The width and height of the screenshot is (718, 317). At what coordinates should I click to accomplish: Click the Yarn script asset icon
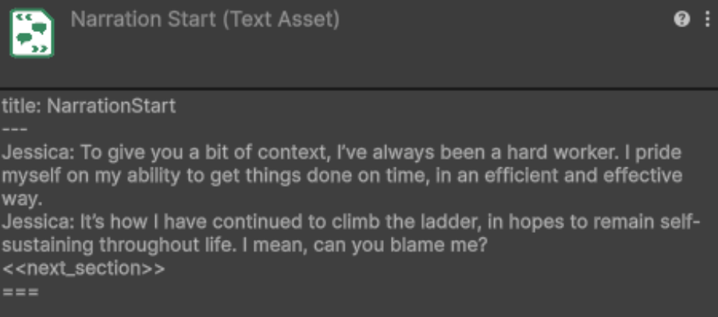(x=32, y=34)
